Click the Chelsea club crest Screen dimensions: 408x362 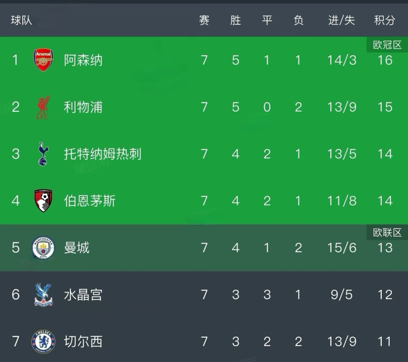pos(43,342)
